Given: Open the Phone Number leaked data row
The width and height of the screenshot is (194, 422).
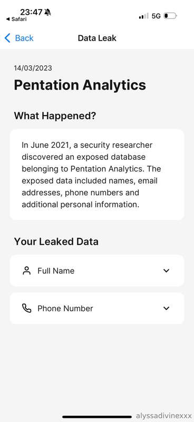Looking at the screenshot, I should click(97, 308).
